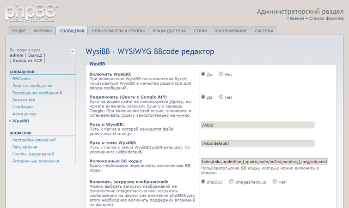
Task: Select Нет for Включить WysiBB
Action: 221,74
